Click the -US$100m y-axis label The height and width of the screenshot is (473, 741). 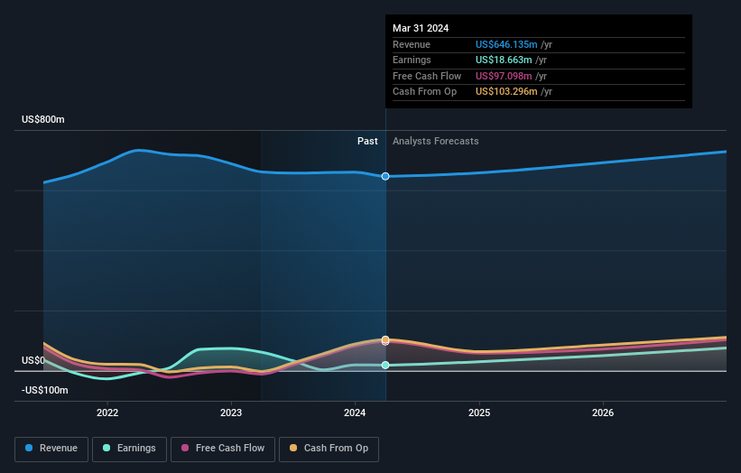click(x=45, y=390)
